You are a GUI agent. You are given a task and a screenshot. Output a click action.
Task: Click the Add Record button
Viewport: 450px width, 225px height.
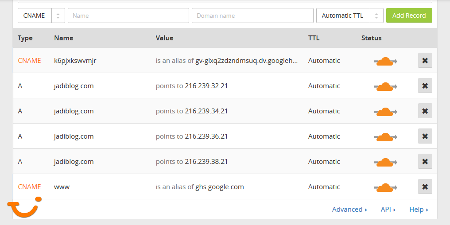pos(409,16)
